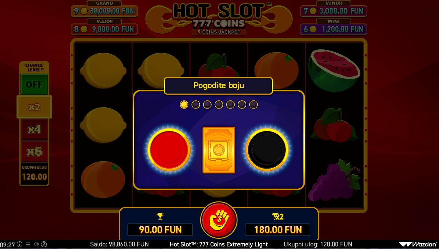Screen dimensions: 439x249
Task: Open help question mark icon
Action: (44, 244)
